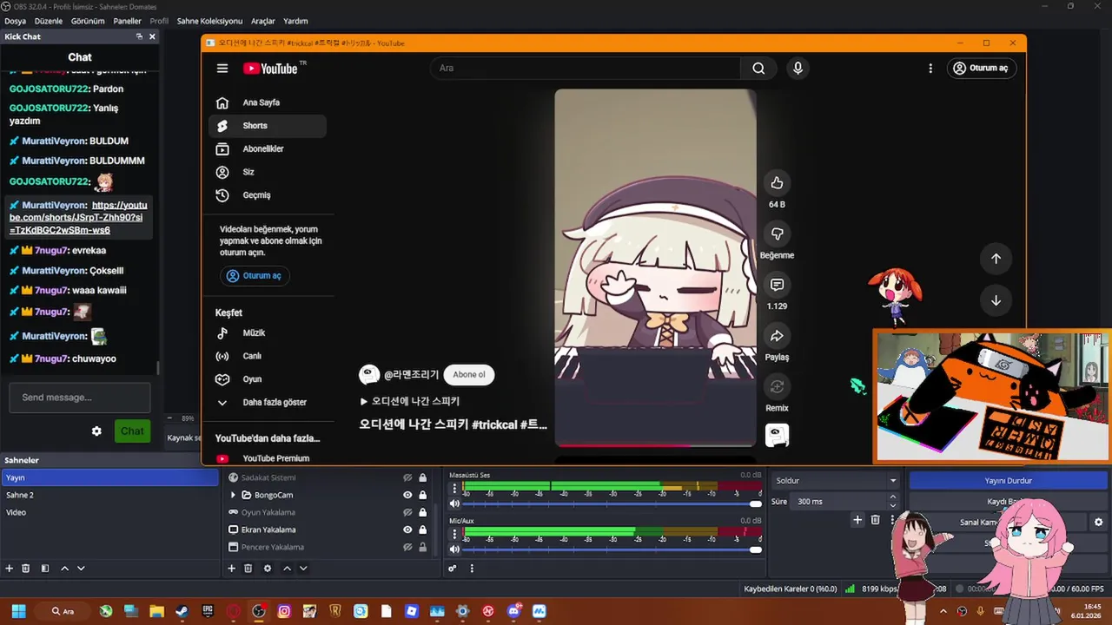
Task: Move source up in sources list
Action: [287, 569]
